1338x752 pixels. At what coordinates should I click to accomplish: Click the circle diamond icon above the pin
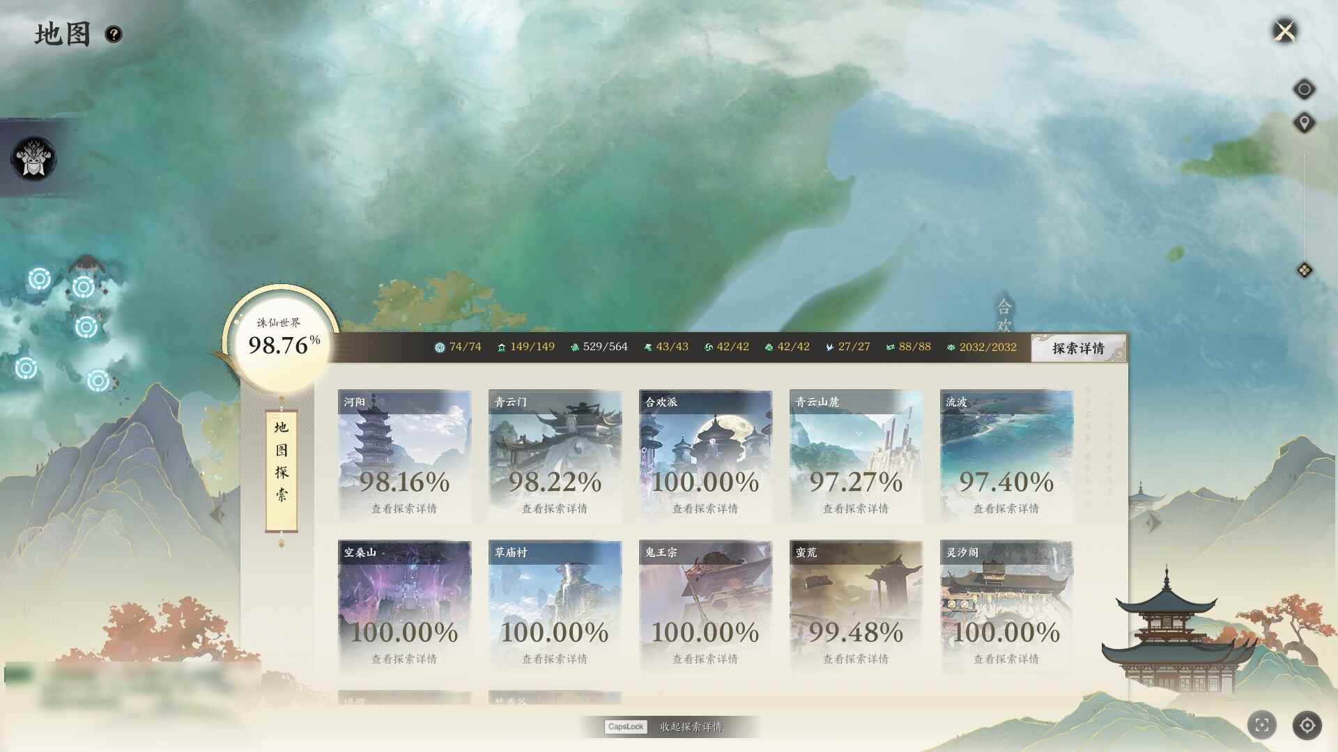[x=1305, y=89]
